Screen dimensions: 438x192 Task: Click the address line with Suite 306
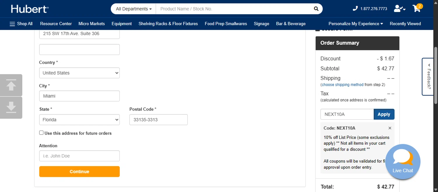point(79,34)
